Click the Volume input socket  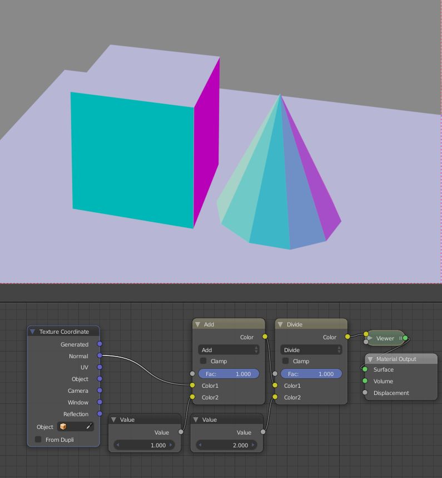pos(365,381)
